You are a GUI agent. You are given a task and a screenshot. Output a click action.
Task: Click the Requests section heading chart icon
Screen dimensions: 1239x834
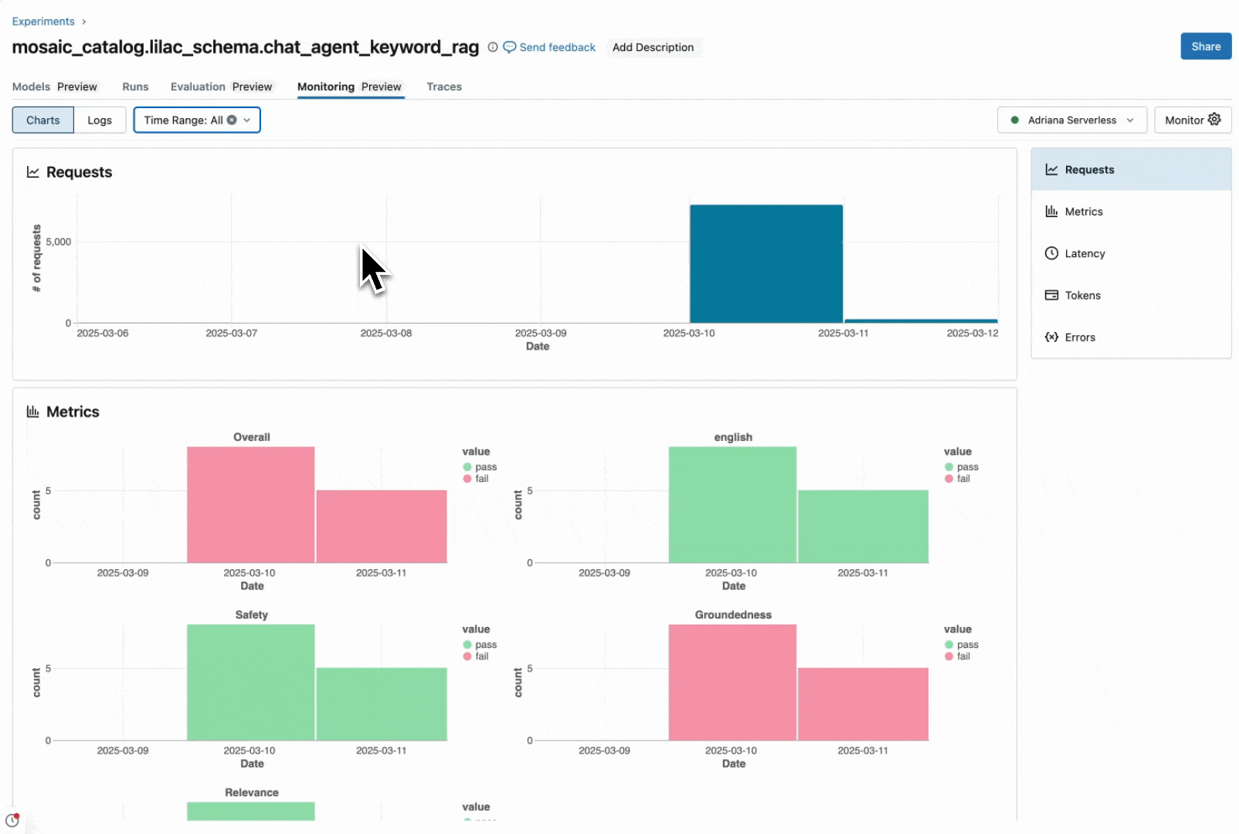click(33, 172)
